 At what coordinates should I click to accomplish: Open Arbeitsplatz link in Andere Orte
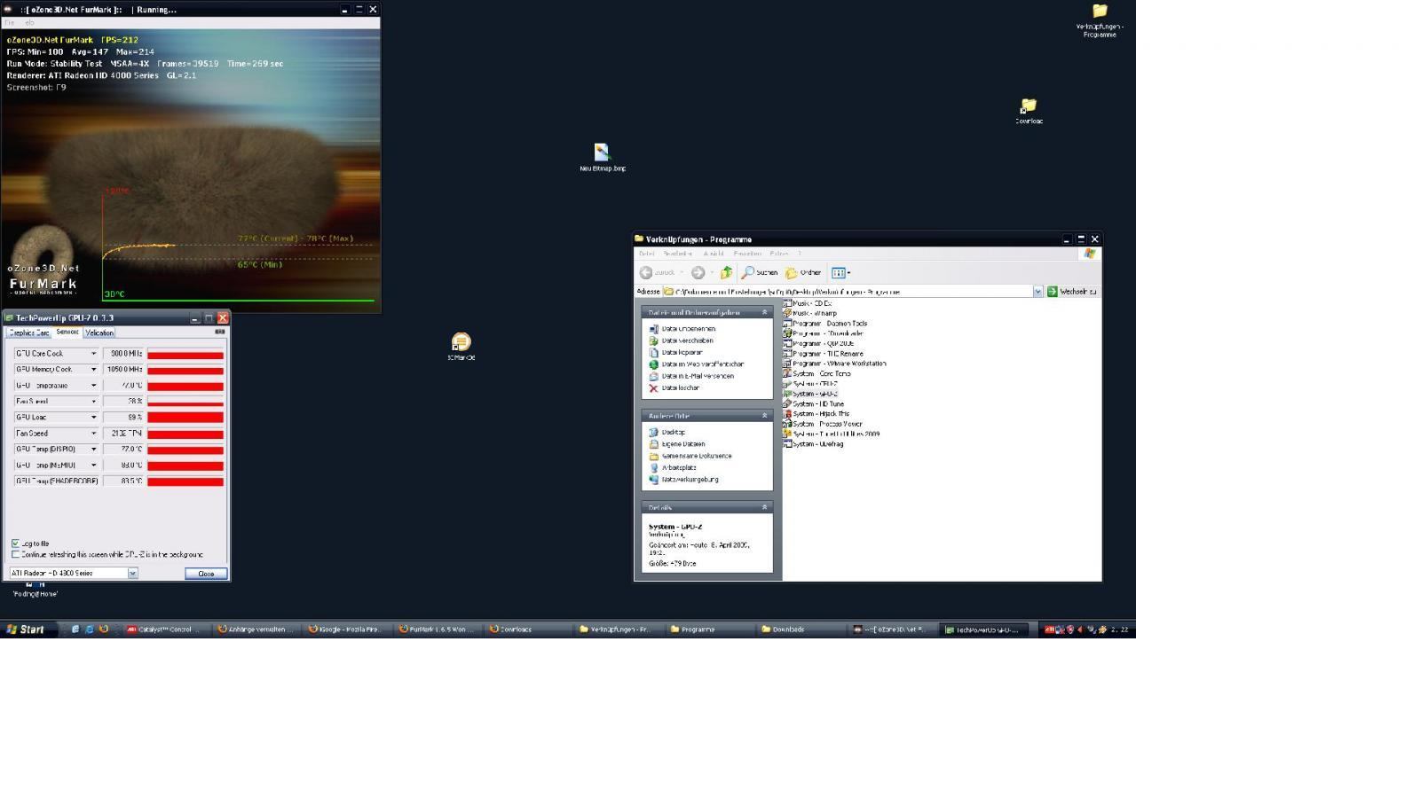[672, 467]
